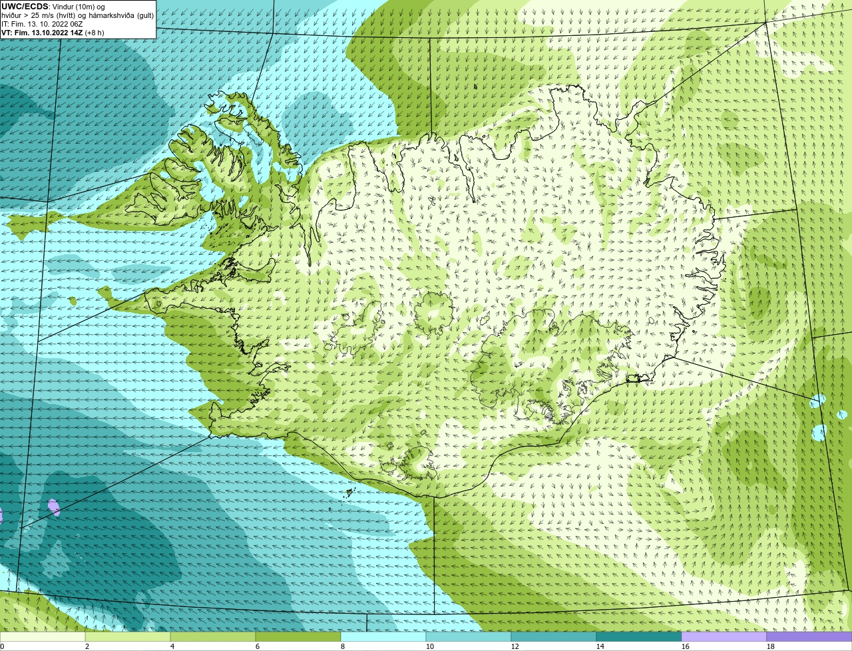852x651 pixels.
Task: Click the "16" label on the color scale
Action: click(686, 646)
